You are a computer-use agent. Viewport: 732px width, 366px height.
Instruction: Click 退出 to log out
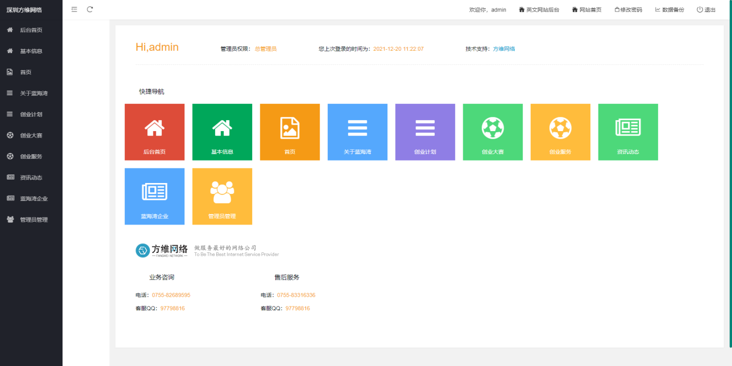[x=706, y=10]
